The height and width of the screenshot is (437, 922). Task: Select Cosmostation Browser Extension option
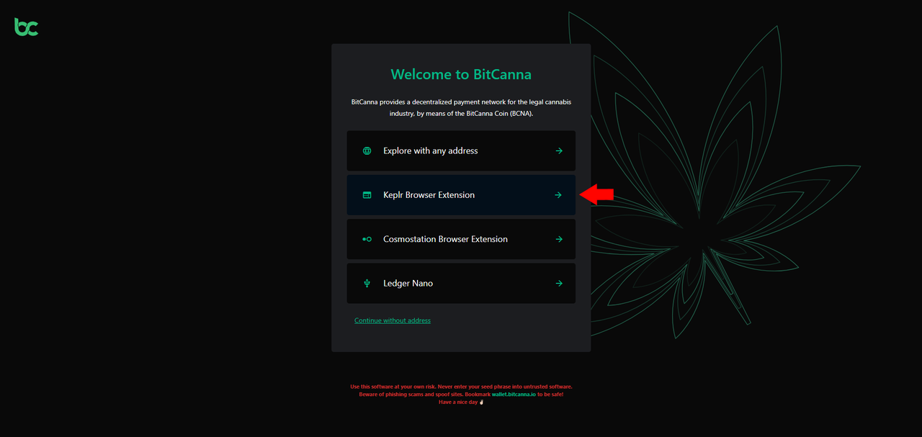461,239
